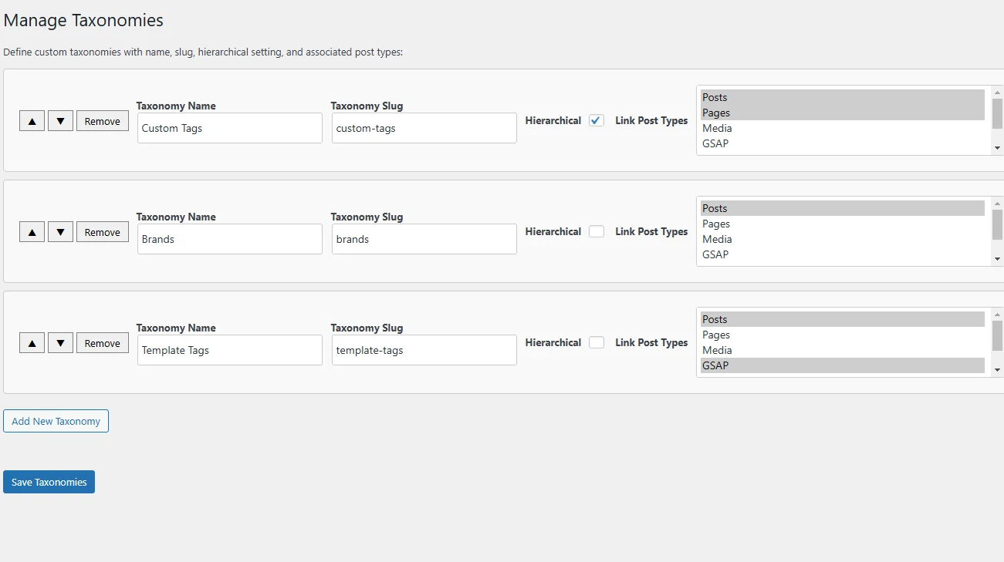Image resolution: width=1004 pixels, height=562 pixels.
Task: Enable Hierarchical for Template Tags
Action: click(x=596, y=342)
